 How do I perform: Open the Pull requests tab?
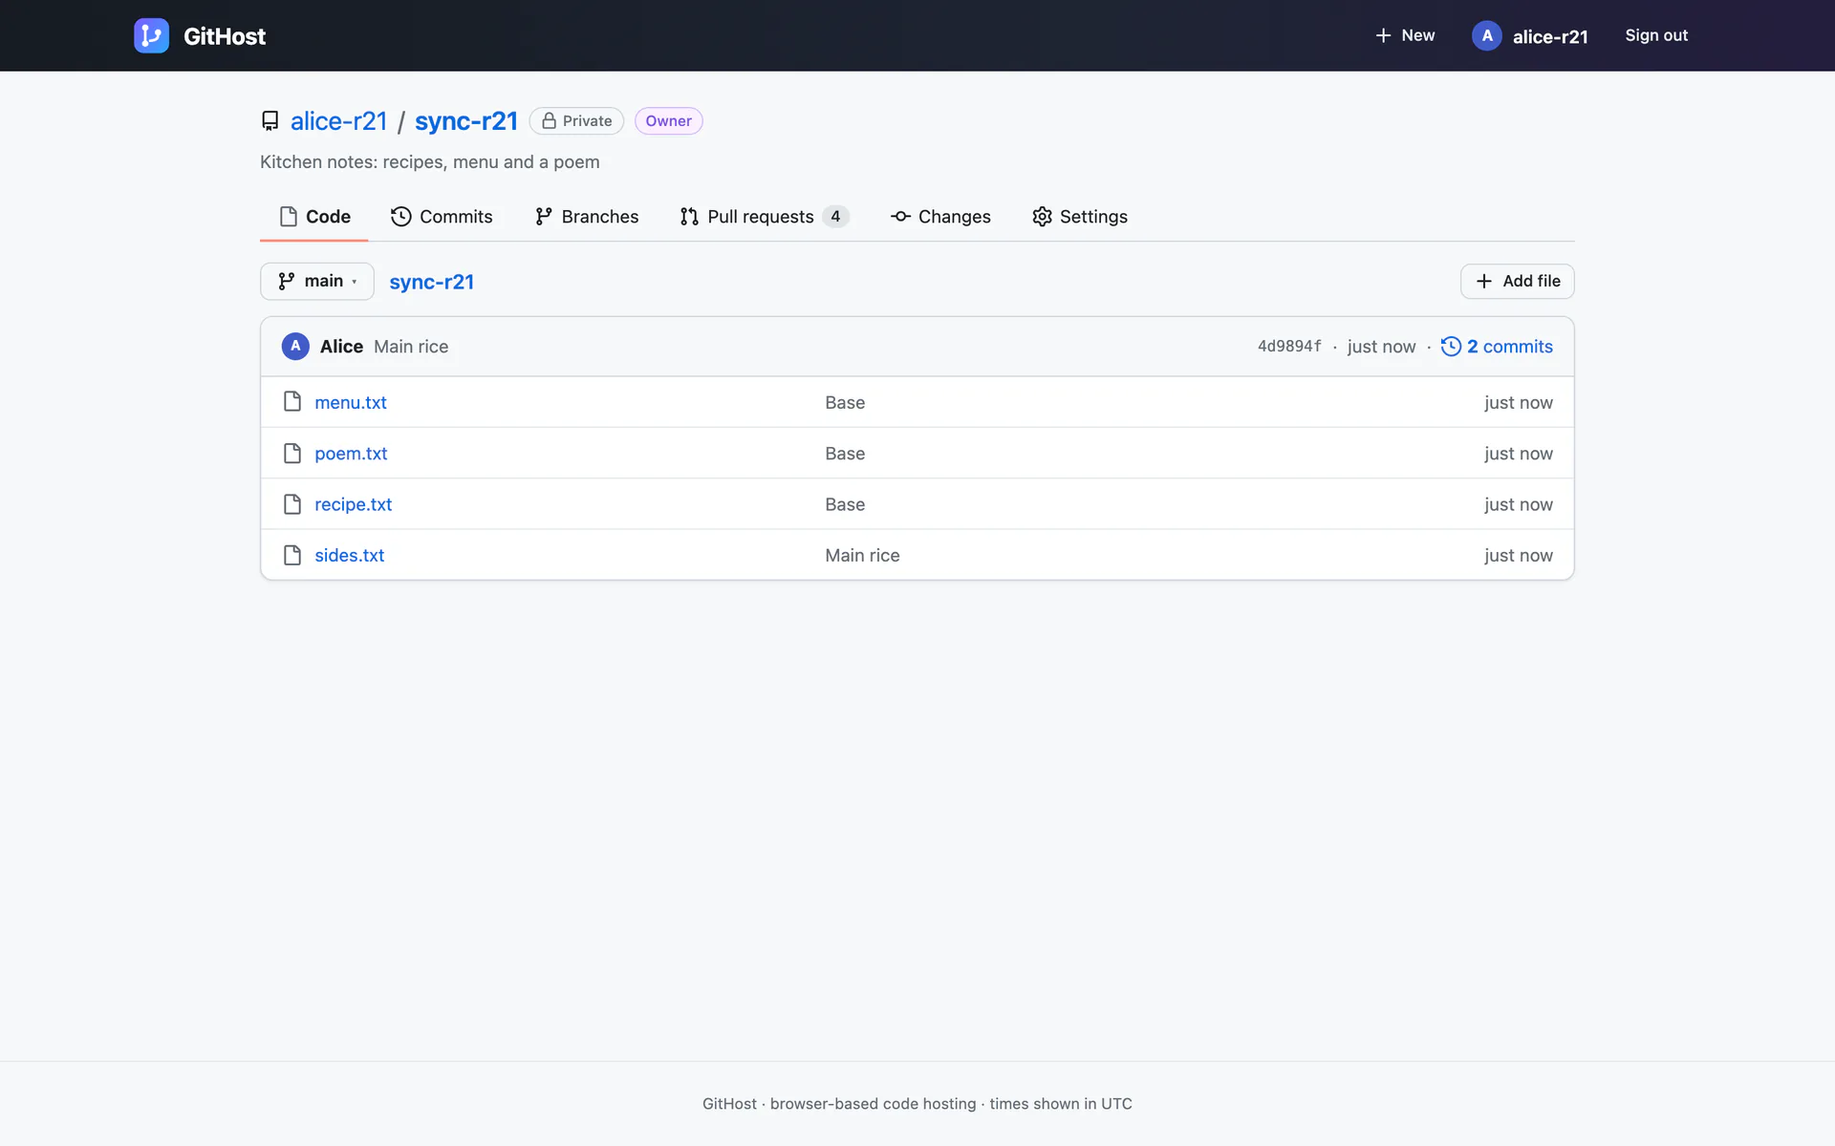click(x=765, y=217)
